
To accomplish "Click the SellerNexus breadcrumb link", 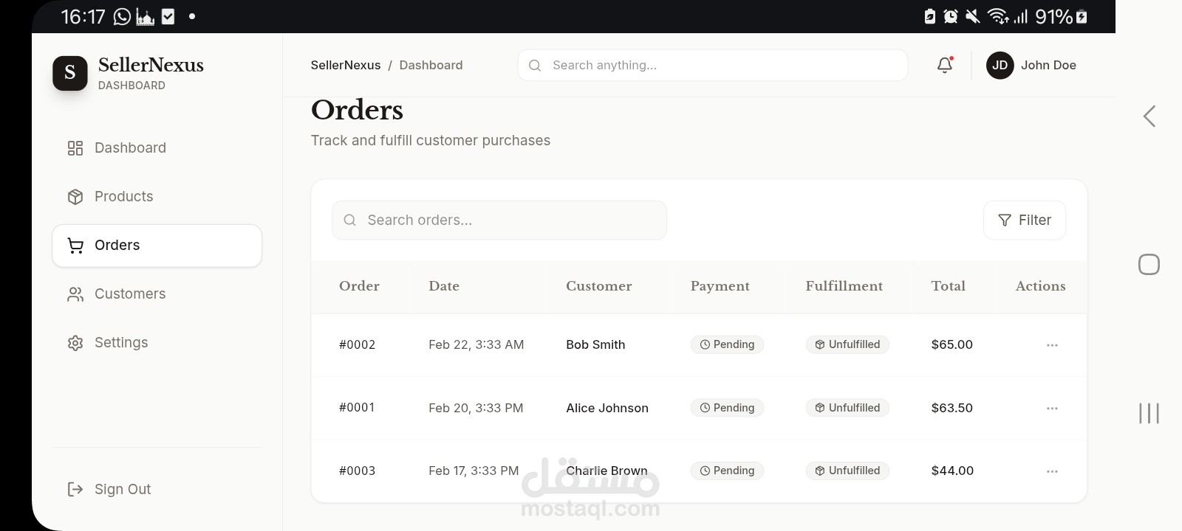I will pyautogui.click(x=345, y=65).
